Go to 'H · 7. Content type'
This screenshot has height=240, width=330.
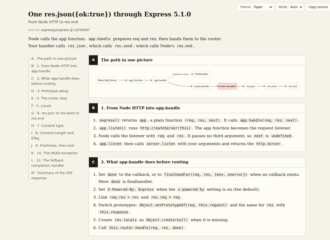point(47,125)
